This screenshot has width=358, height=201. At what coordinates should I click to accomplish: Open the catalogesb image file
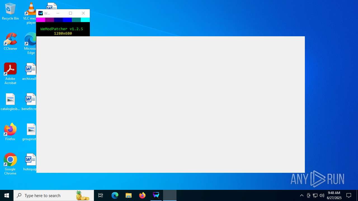(10, 102)
